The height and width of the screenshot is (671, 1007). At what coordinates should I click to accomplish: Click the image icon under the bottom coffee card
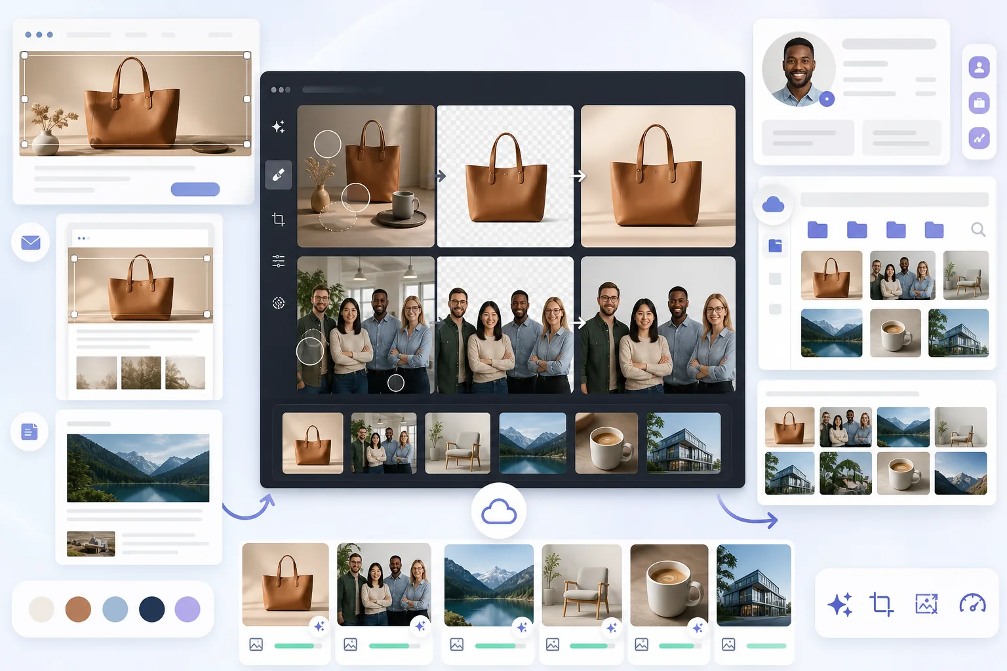[642, 645]
